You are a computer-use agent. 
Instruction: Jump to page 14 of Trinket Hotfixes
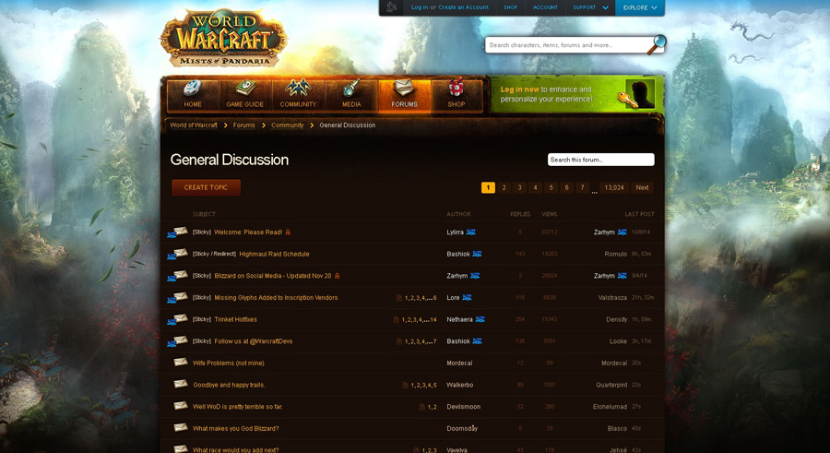tap(433, 319)
